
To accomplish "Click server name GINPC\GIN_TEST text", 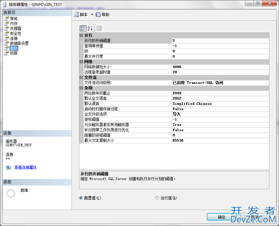I will (x=19, y=145).
